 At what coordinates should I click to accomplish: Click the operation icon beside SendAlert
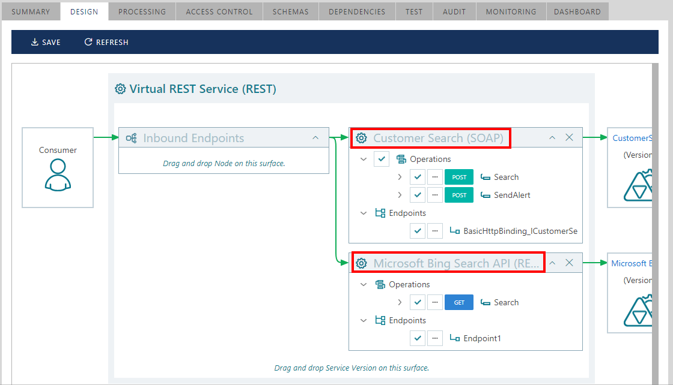point(486,195)
